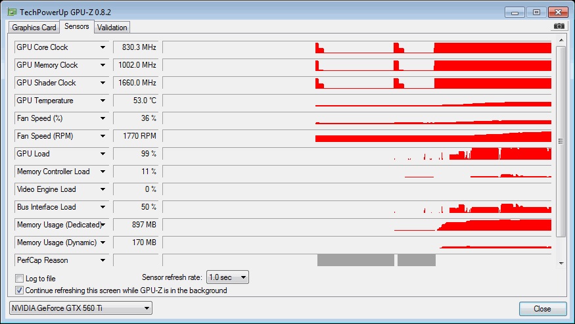Open NVIDIA GeForce GTX 560 Ti selector
This screenshot has height=324, width=575.
81,308
